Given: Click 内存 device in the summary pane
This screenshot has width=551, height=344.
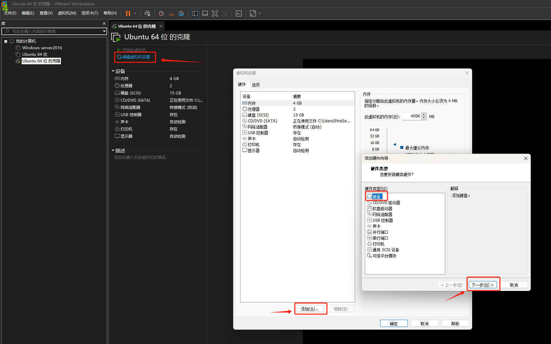Looking at the screenshot, I should point(124,79).
